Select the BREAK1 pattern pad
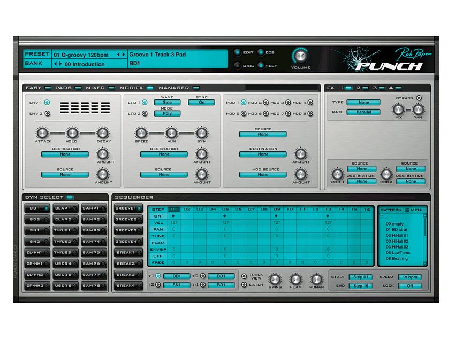 point(128,253)
